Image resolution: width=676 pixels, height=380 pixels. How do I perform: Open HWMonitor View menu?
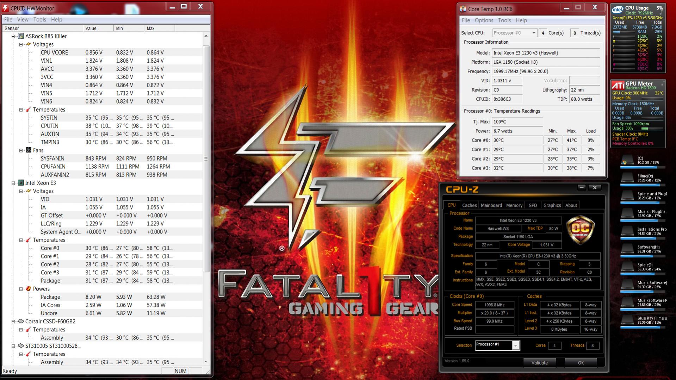click(23, 19)
